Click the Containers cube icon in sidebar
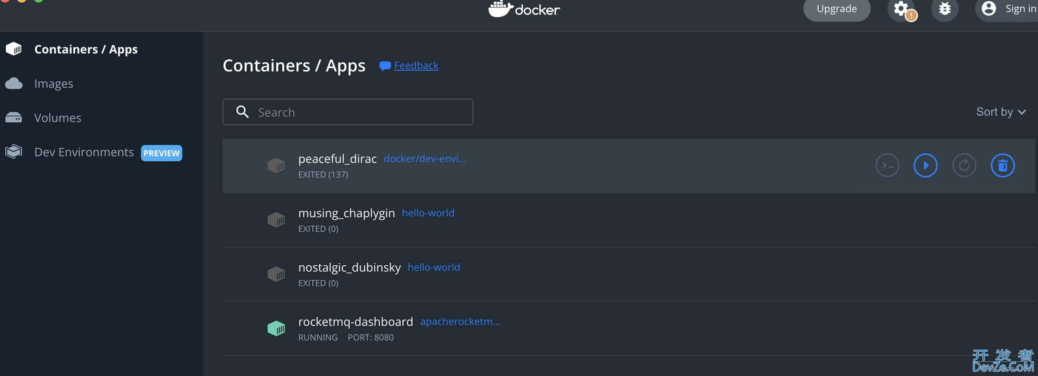Viewport: 1038px width, 376px height. 14,49
